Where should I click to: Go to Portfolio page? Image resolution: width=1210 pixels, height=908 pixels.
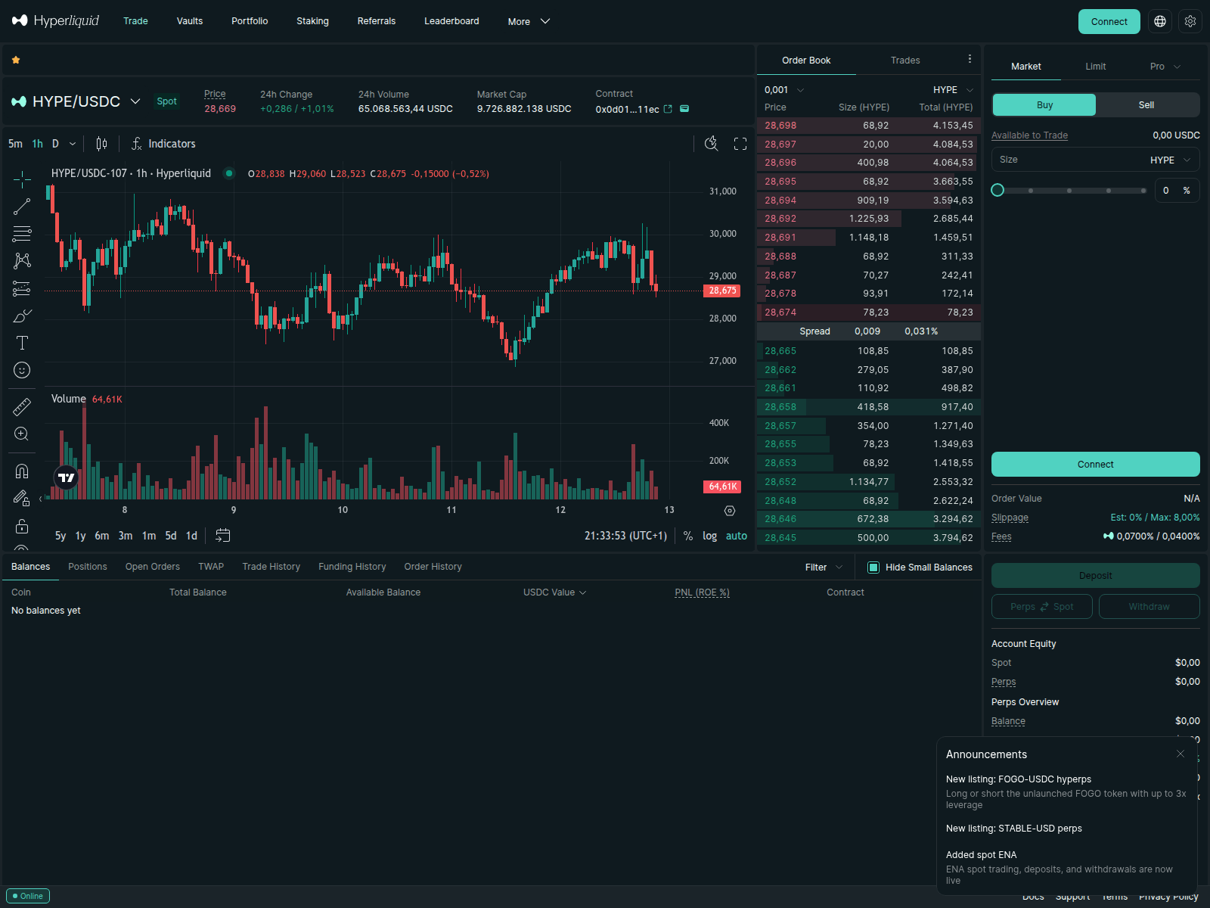pyautogui.click(x=250, y=21)
